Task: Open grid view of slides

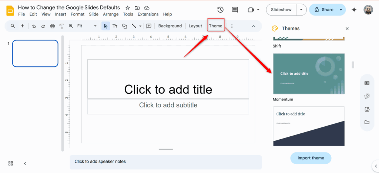Action: tap(11, 163)
